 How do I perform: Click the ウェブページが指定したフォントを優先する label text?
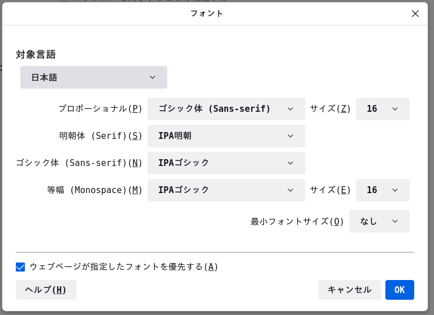(x=124, y=267)
